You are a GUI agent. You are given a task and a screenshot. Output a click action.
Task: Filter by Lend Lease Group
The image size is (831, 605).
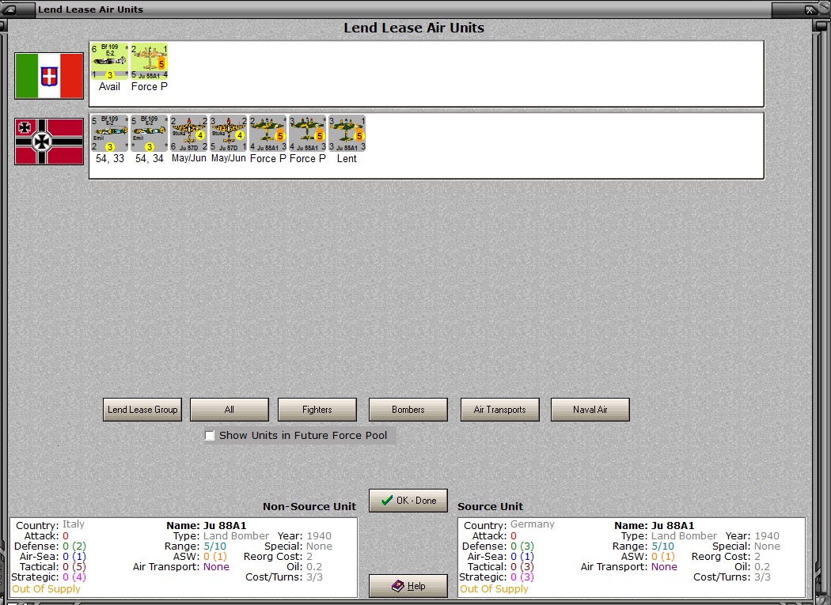click(142, 410)
